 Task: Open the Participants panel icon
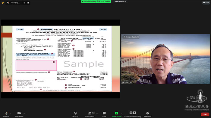90,113
